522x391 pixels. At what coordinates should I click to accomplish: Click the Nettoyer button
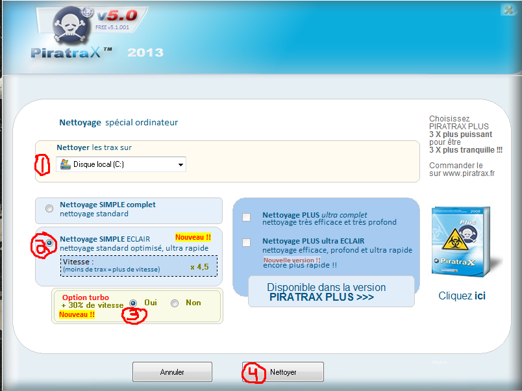(x=283, y=372)
